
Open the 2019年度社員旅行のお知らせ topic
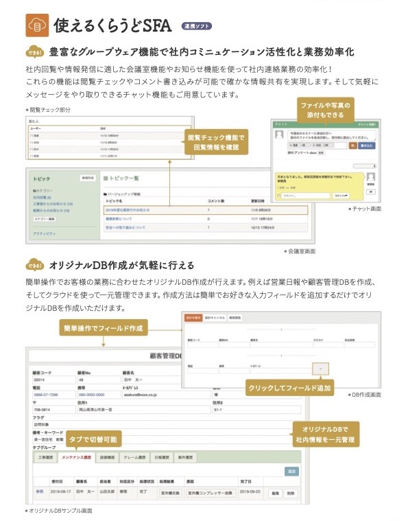click(128, 210)
